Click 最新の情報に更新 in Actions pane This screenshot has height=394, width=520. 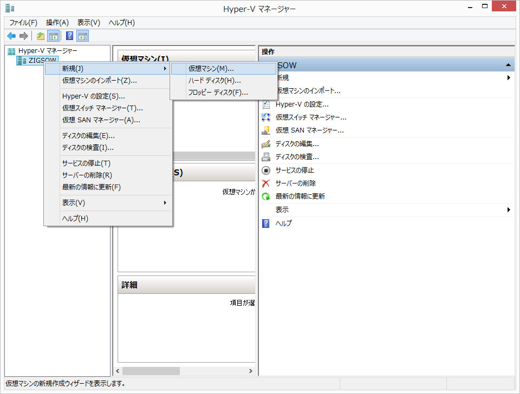click(x=300, y=196)
